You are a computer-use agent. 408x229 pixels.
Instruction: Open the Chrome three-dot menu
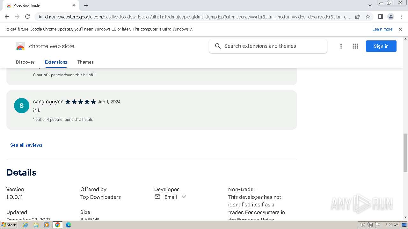[401, 17]
